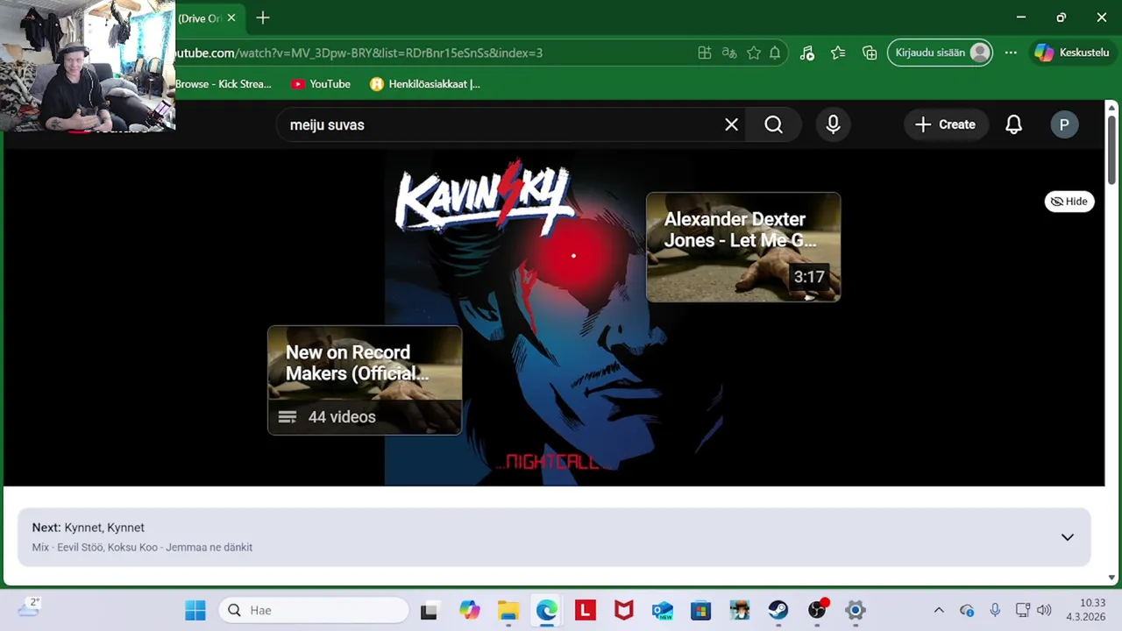This screenshot has height=631, width=1122.
Task: Click the taskbar microphone tray icon
Action: [995, 610]
